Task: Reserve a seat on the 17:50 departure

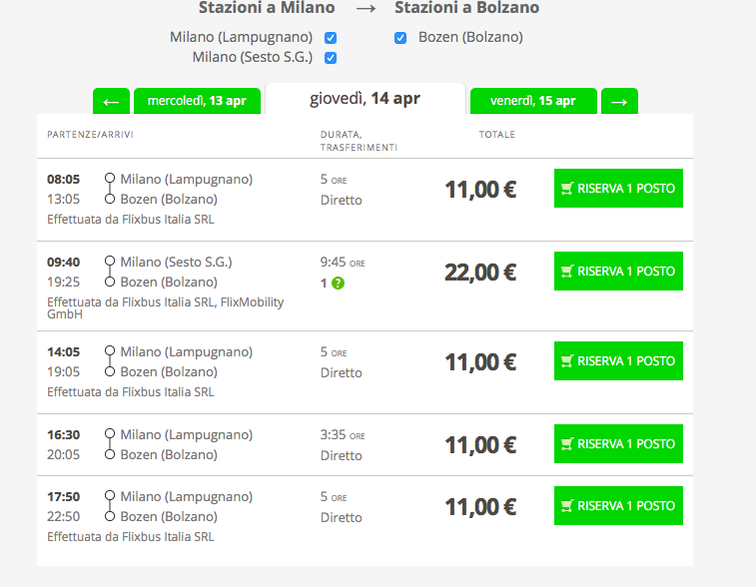Action: tap(618, 505)
